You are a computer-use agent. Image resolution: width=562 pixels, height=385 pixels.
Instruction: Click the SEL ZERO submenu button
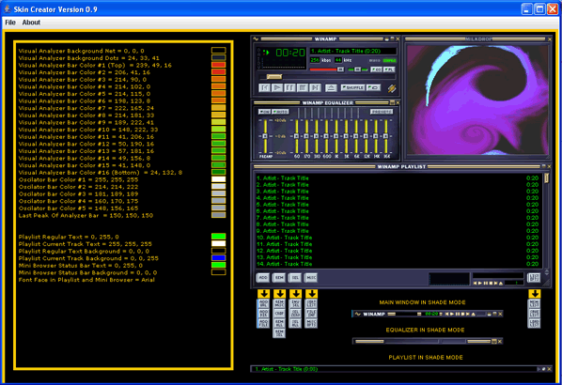point(295,314)
